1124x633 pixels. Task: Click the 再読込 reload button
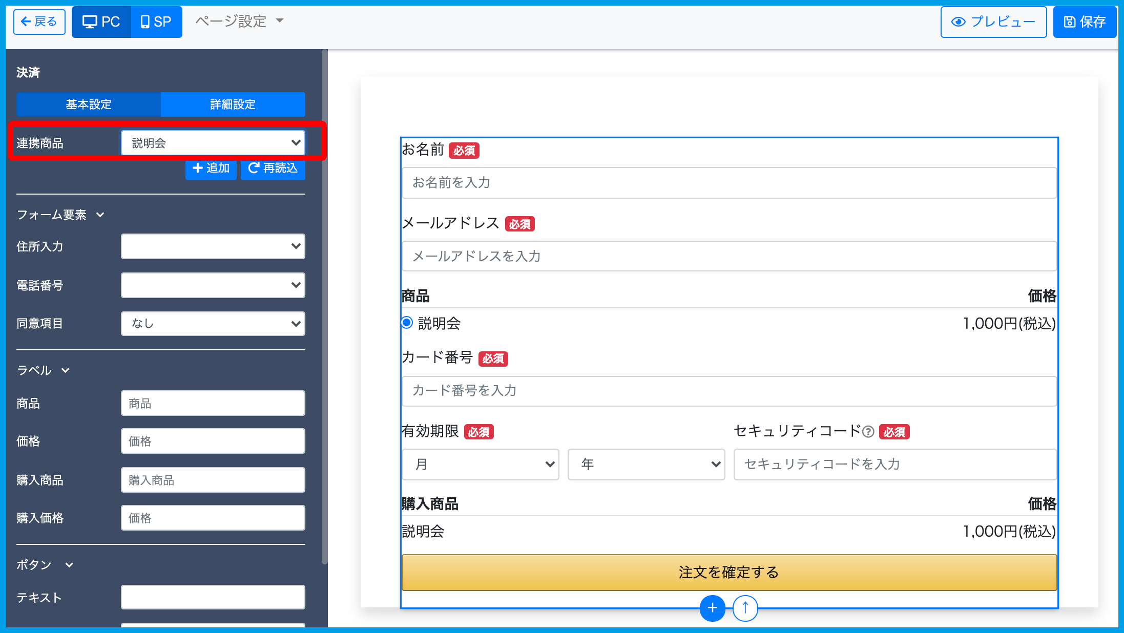[x=273, y=168]
